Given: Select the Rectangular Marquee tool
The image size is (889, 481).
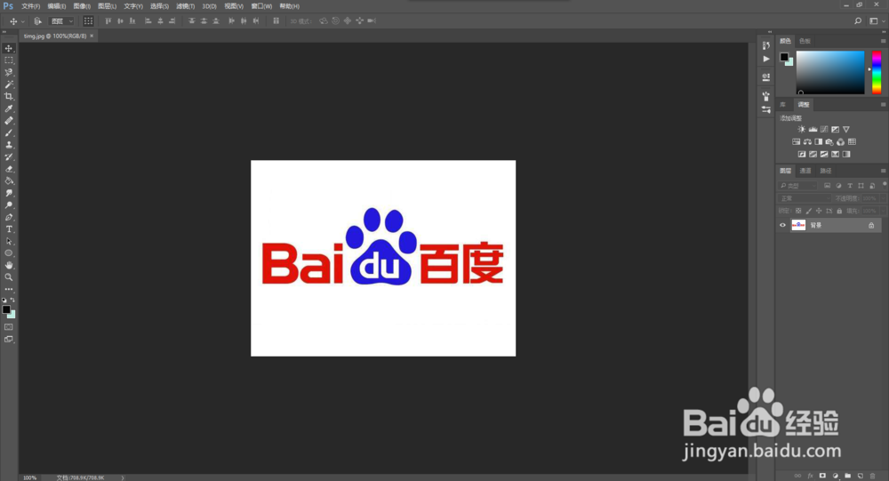Looking at the screenshot, I should pyautogui.click(x=9, y=60).
